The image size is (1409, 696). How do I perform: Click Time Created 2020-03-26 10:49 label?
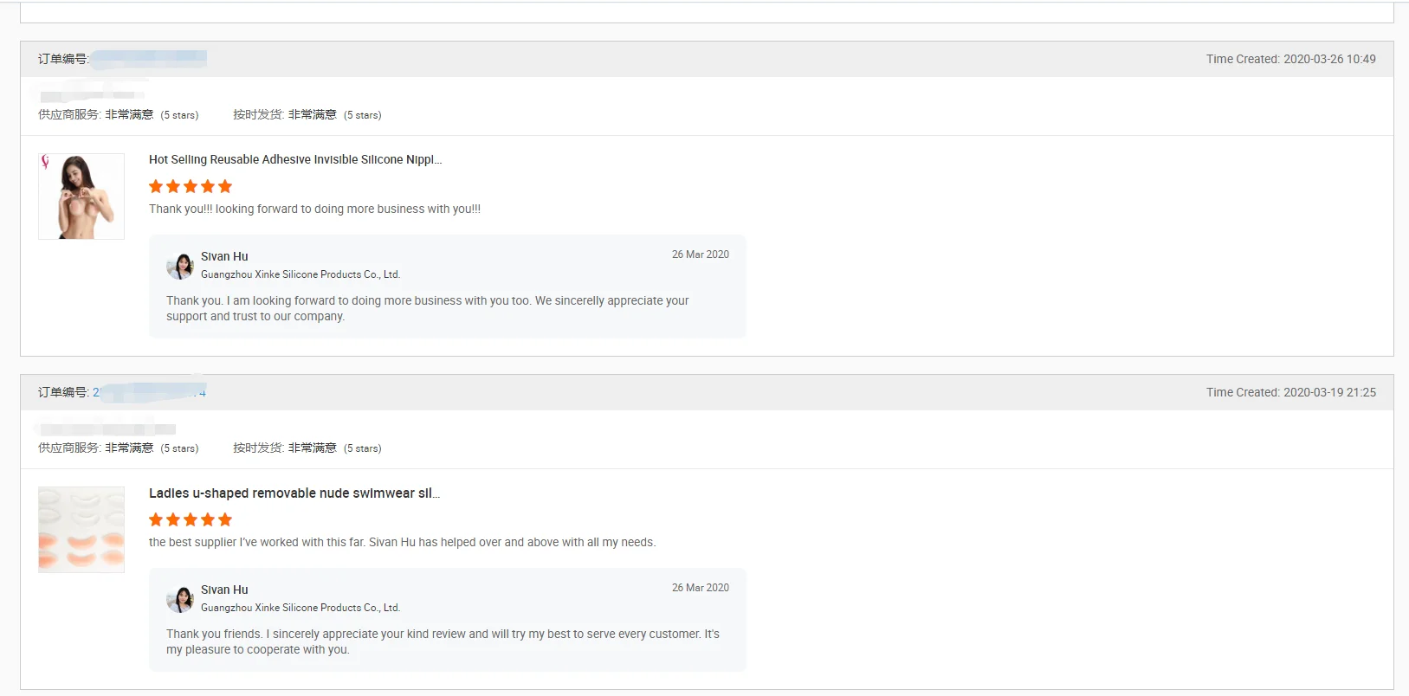[x=1290, y=59]
